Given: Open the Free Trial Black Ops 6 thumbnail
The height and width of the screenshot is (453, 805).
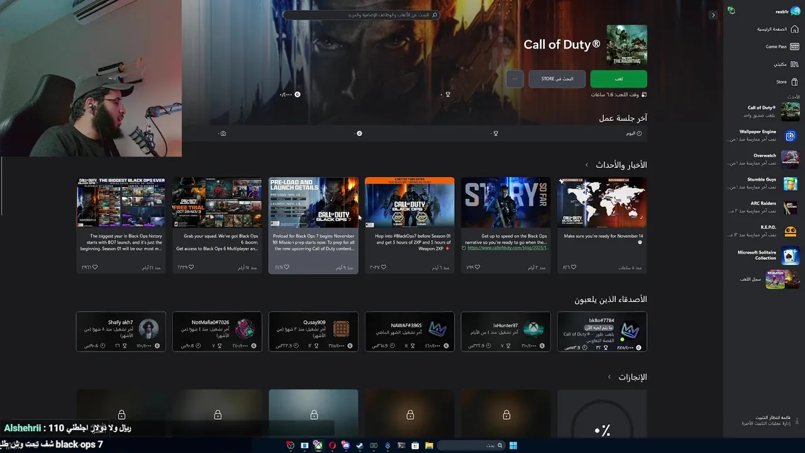Looking at the screenshot, I should [217, 202].
